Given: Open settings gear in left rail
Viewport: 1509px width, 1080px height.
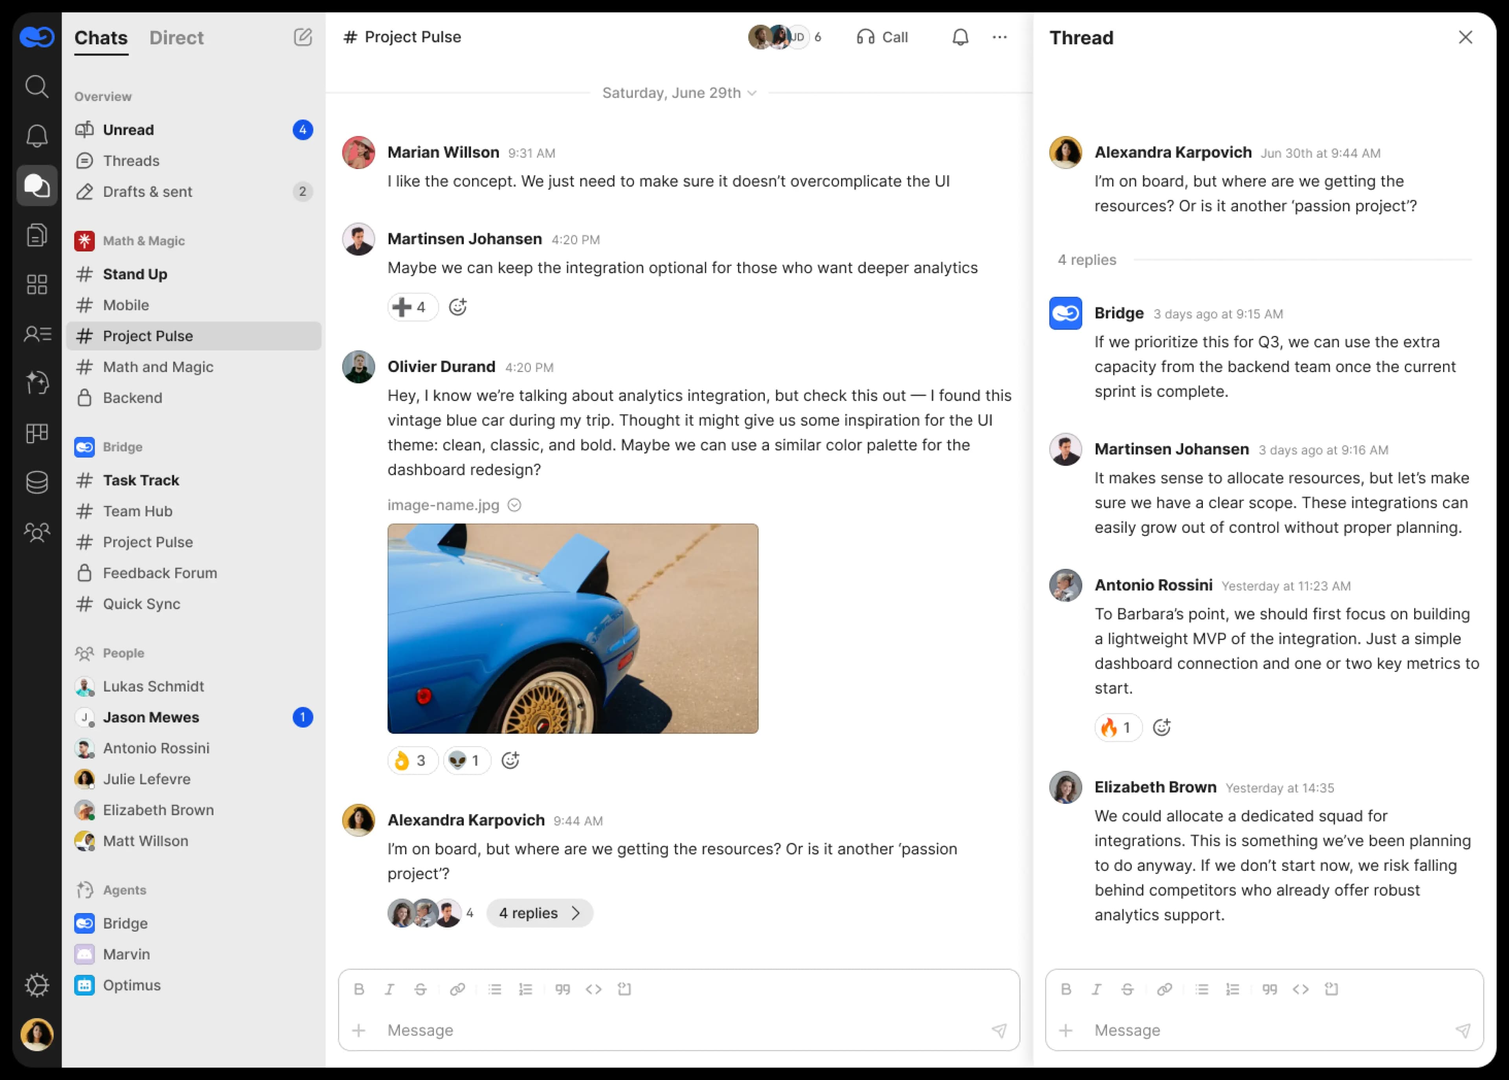Looking at the screenshot, I should pyautogui.click(x=37, y=985).
